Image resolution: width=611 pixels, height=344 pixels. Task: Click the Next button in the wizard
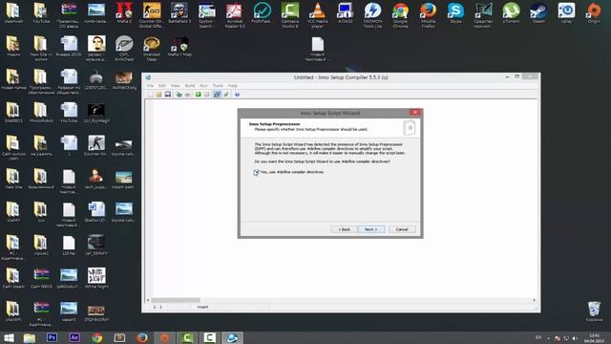(x=371, y=229)
